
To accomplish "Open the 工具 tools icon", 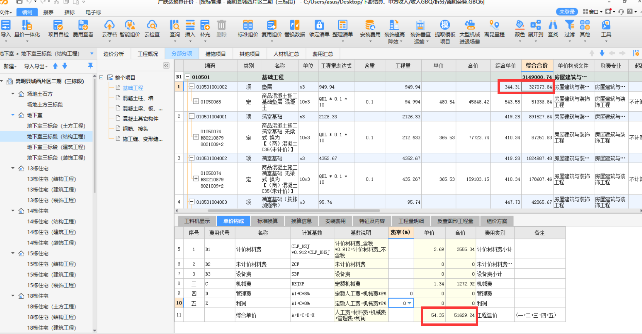I will (606, 25).
